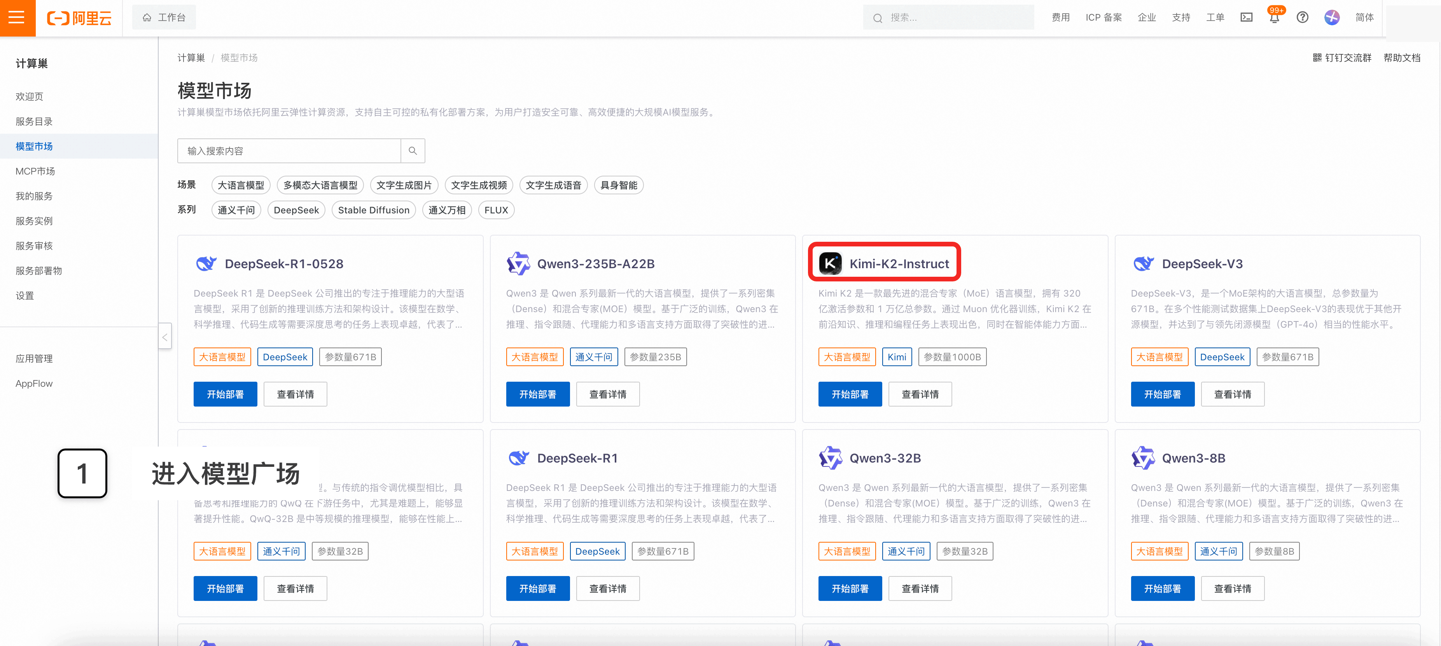Click the Alibaba Cloud logo
The width and height of the screenshot is (1441, 646).
79,18
